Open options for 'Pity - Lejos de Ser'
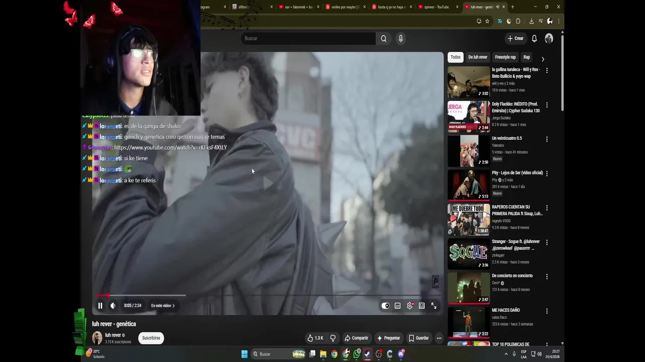 pyautogui.click(x=547, y=173)
